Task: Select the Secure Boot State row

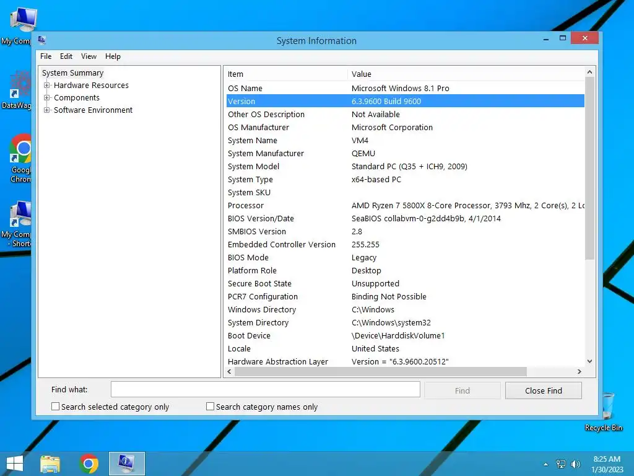Action: pyautogui.click(x=405, y=283)
